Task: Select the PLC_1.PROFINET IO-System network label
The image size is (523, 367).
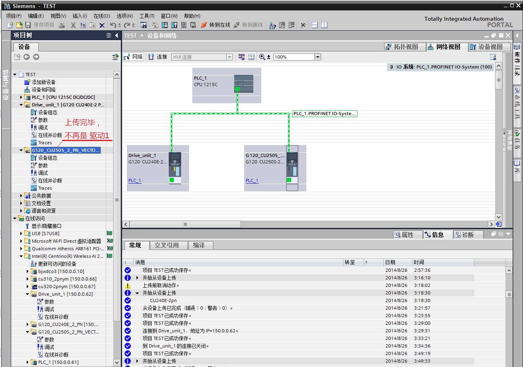Action: 324,114
